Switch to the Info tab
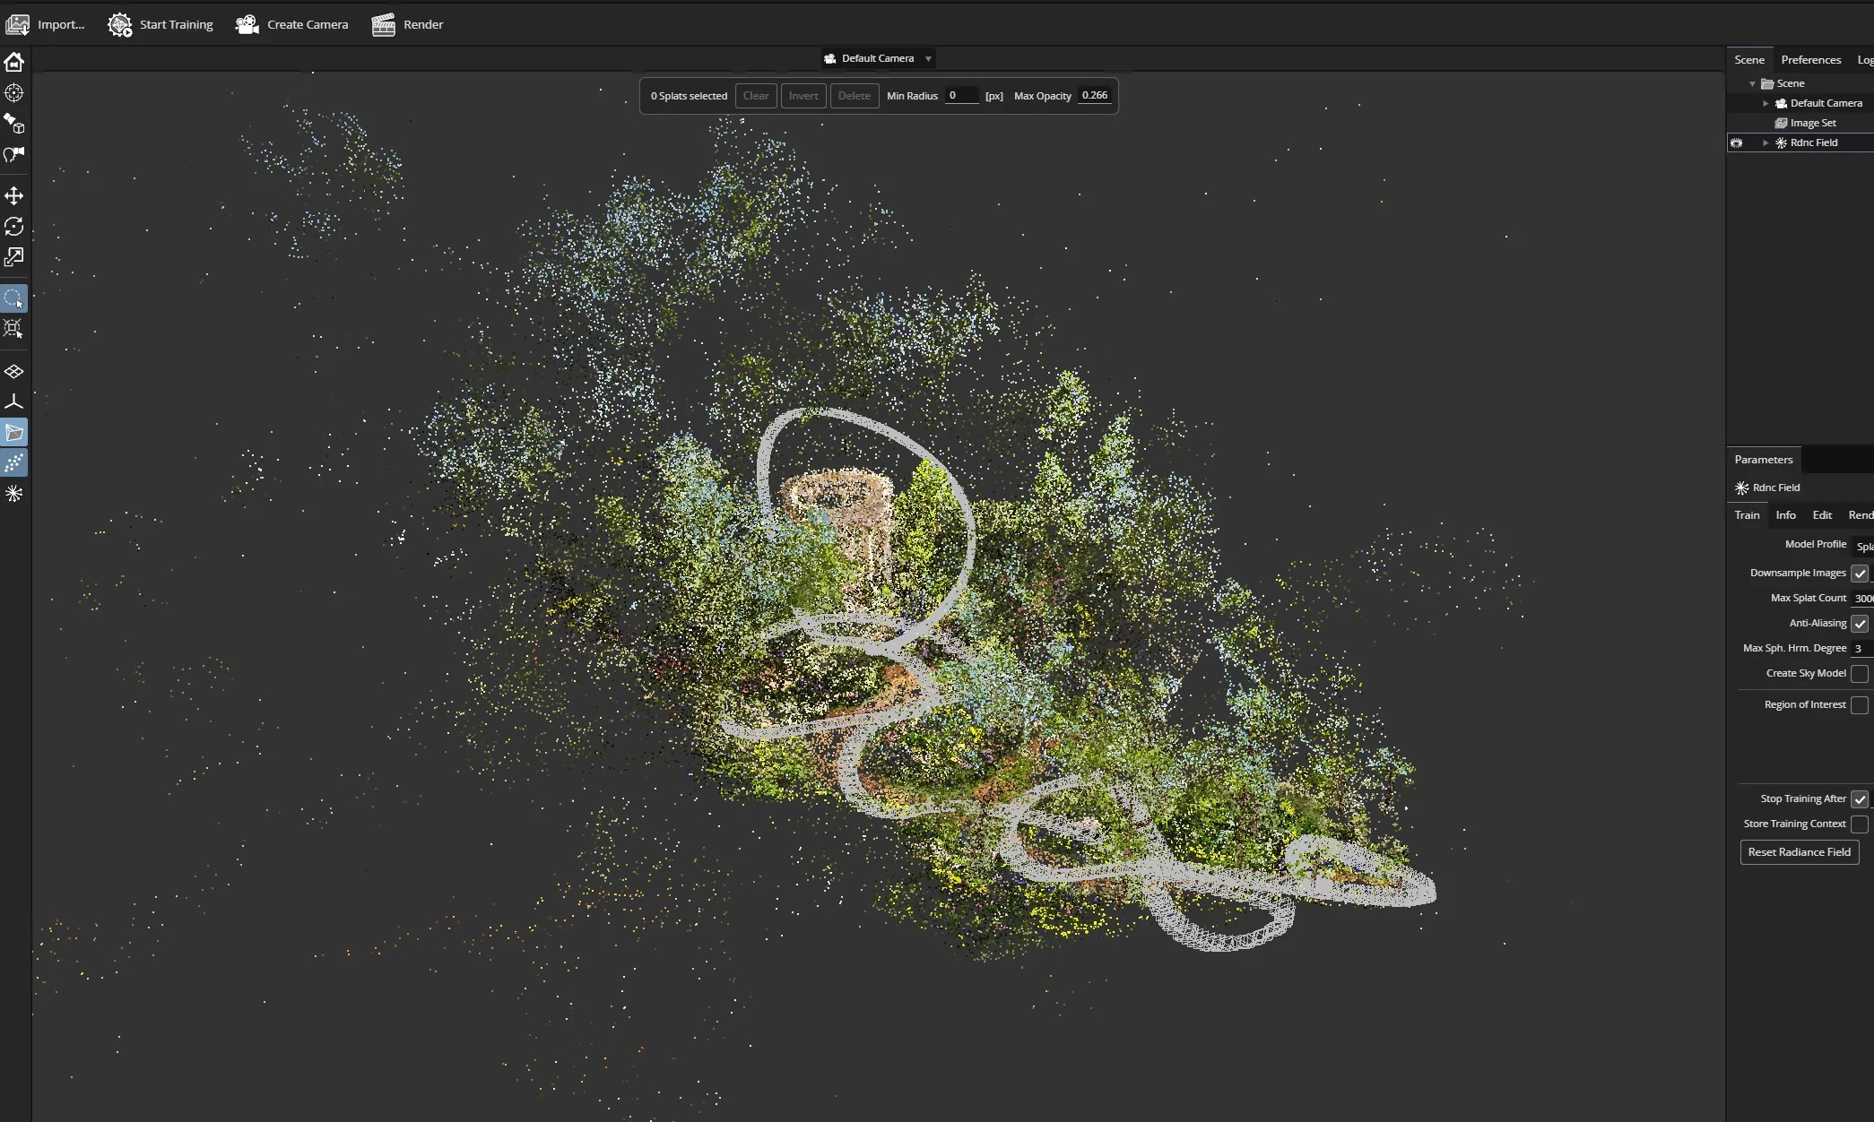1874x1122 pixels. tap(1785, 515)
